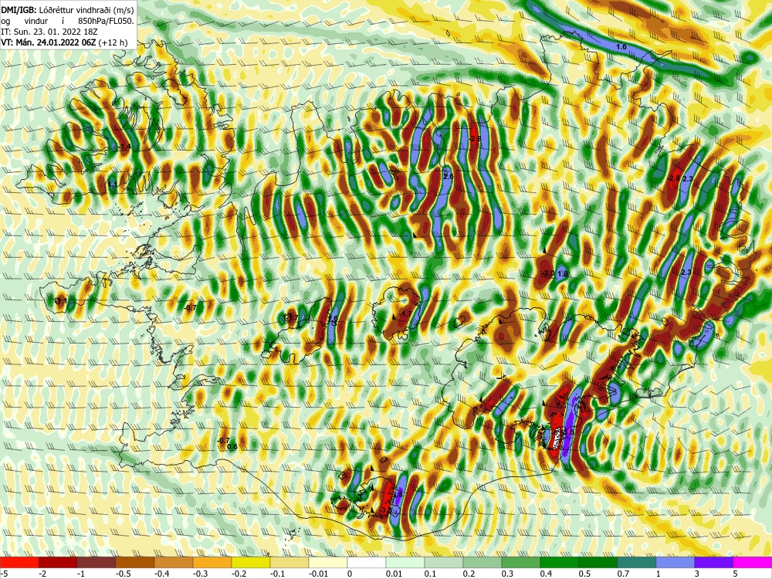Image resolution: width=772 pixels, height=579 pixels.
Task: Select the green legend swatch above positive 0.4
Action: [560, 562]
